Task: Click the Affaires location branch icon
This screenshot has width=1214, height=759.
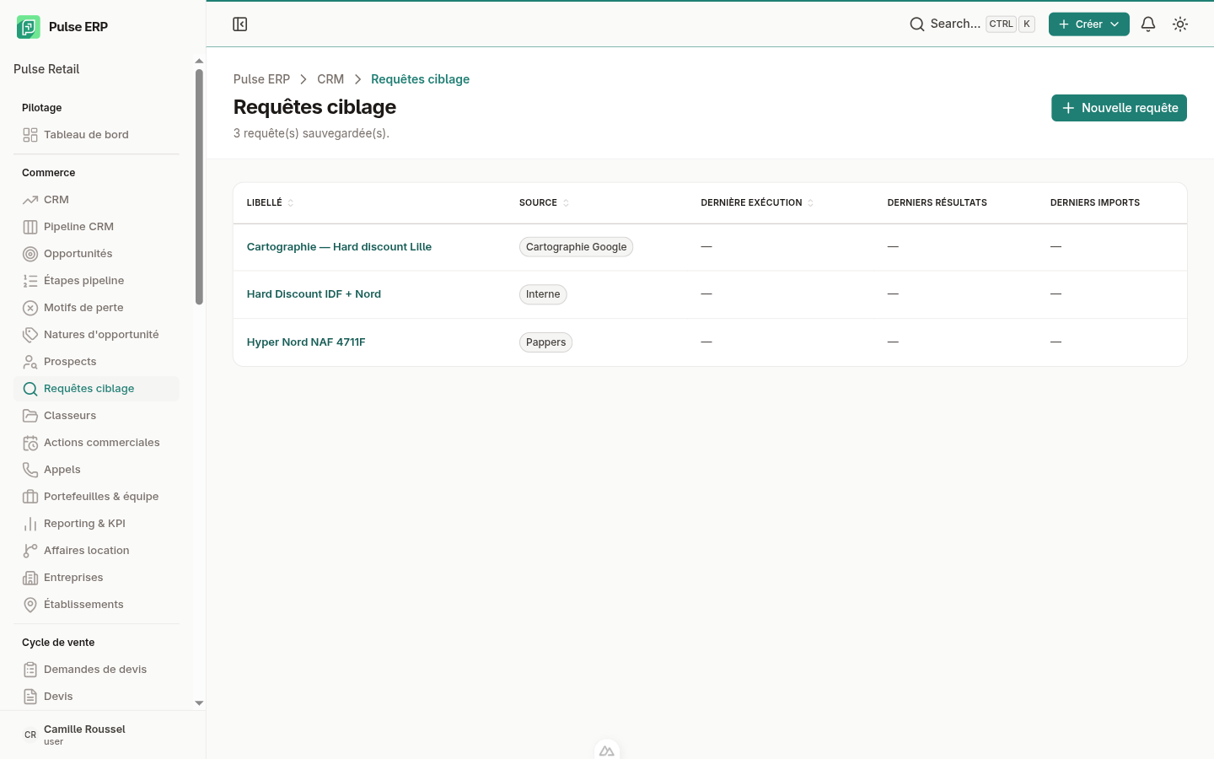Action: coord(30,551)
